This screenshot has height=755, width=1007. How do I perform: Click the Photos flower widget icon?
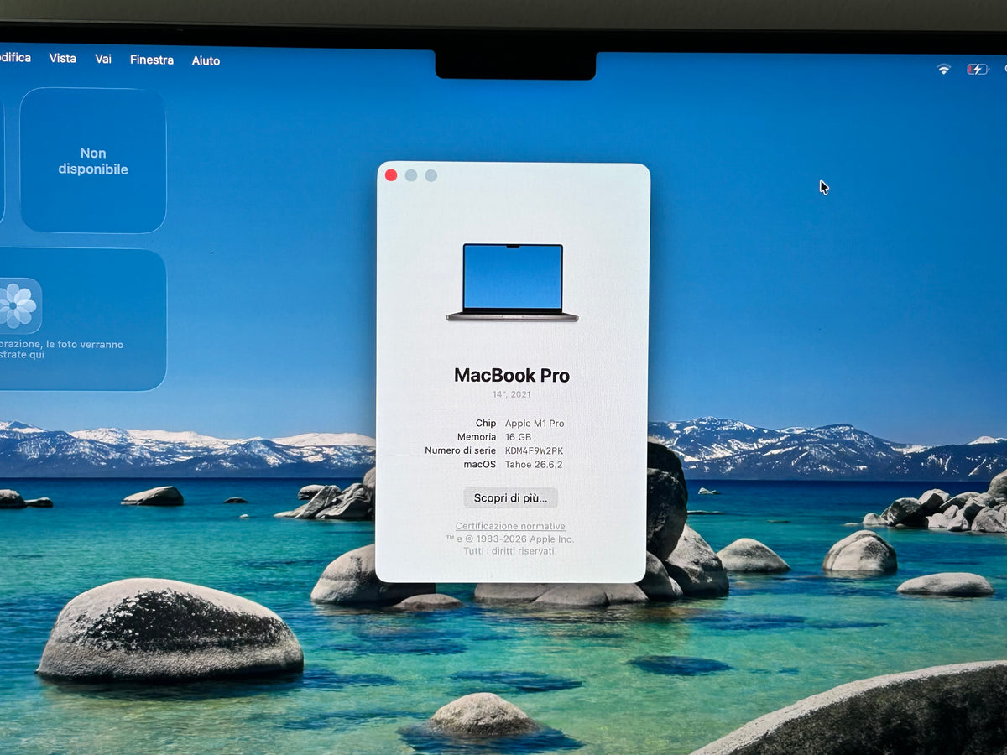click(x=18, y=306)
